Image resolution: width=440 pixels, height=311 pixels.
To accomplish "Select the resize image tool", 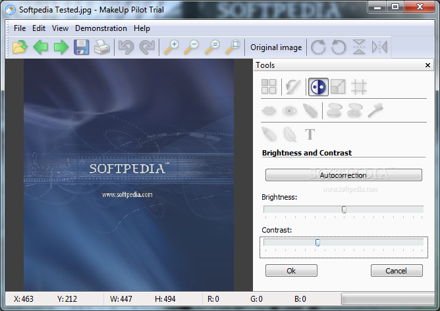I will click(x=338, y=86).
